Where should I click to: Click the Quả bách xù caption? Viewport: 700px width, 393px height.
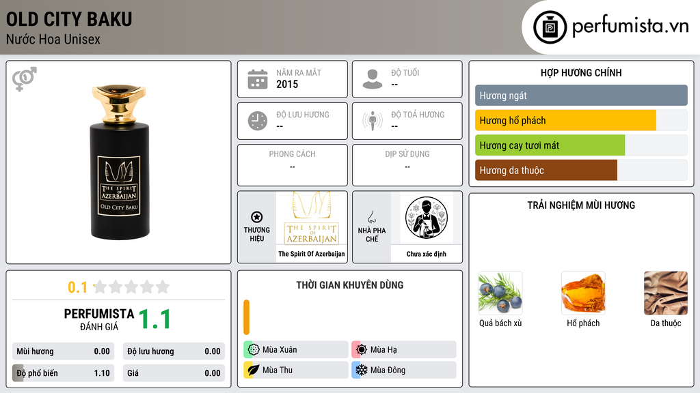pos(500,323)
